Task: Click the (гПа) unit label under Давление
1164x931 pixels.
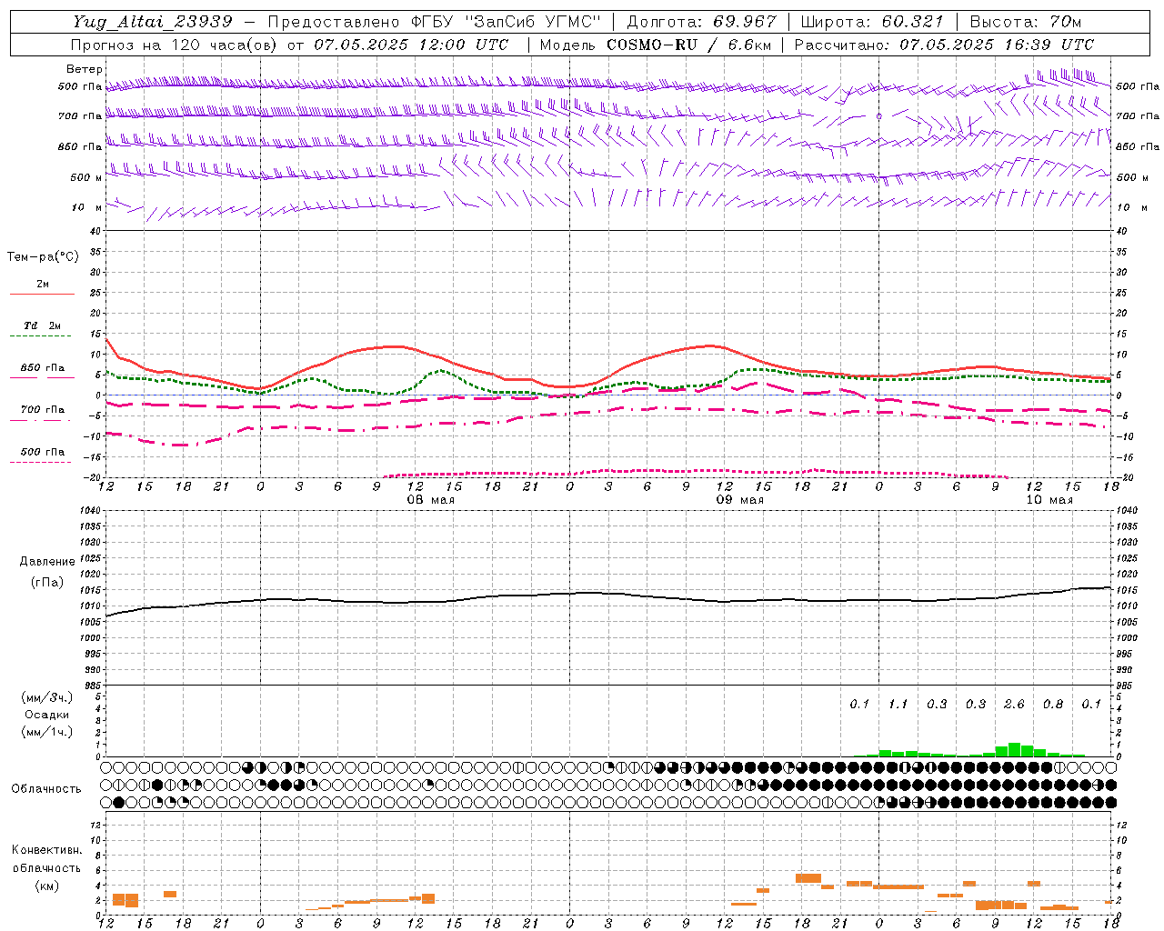Action: pyautogui.click(x=47, y=583)
